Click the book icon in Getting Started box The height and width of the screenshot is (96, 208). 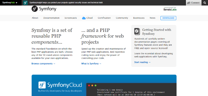[x=137, y=31]
